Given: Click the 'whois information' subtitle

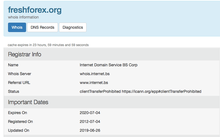Looking at the screenshot, I should pos(23,17).
